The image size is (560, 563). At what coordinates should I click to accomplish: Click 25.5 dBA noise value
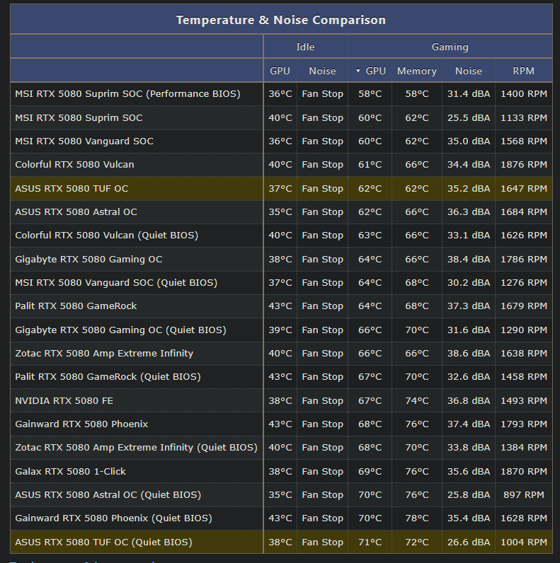click(x=469, y=118)
